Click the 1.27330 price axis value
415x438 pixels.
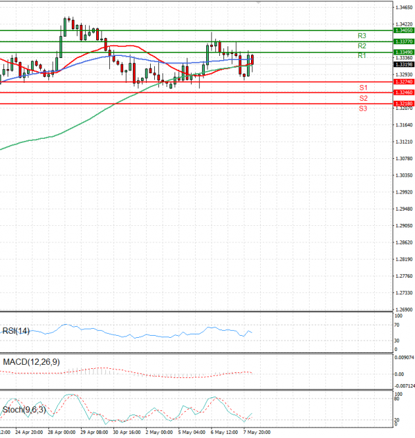(x=404, y=293)
